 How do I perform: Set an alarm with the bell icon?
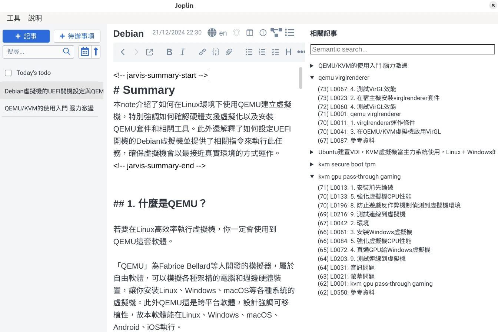click(236, 33)
